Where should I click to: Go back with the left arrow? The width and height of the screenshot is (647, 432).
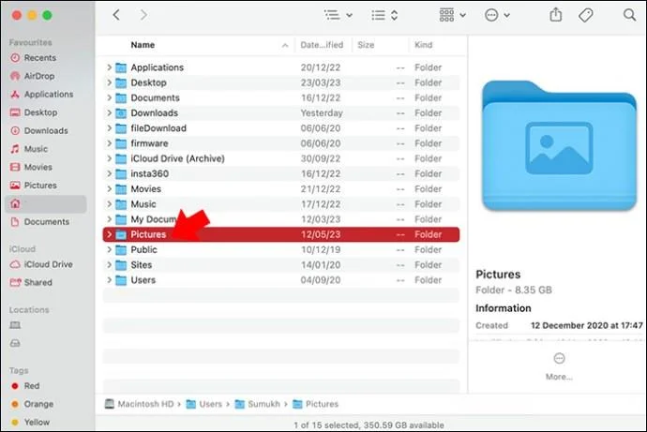click(x=116, y=15)
